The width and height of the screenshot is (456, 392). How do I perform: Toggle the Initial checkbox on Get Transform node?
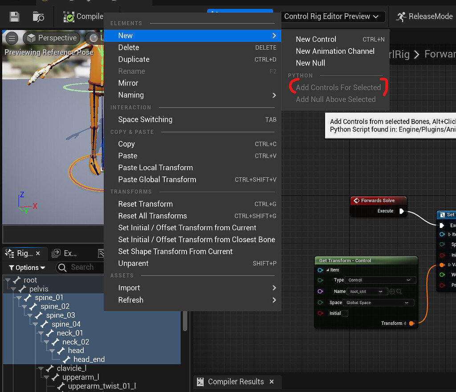click(x=345, y=313)
